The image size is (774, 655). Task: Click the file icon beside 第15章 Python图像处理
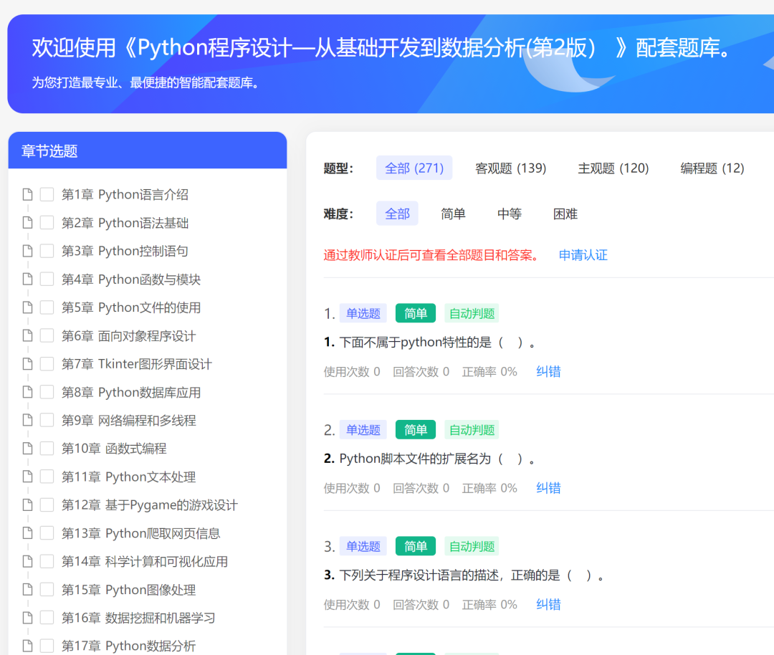(28, 589)
